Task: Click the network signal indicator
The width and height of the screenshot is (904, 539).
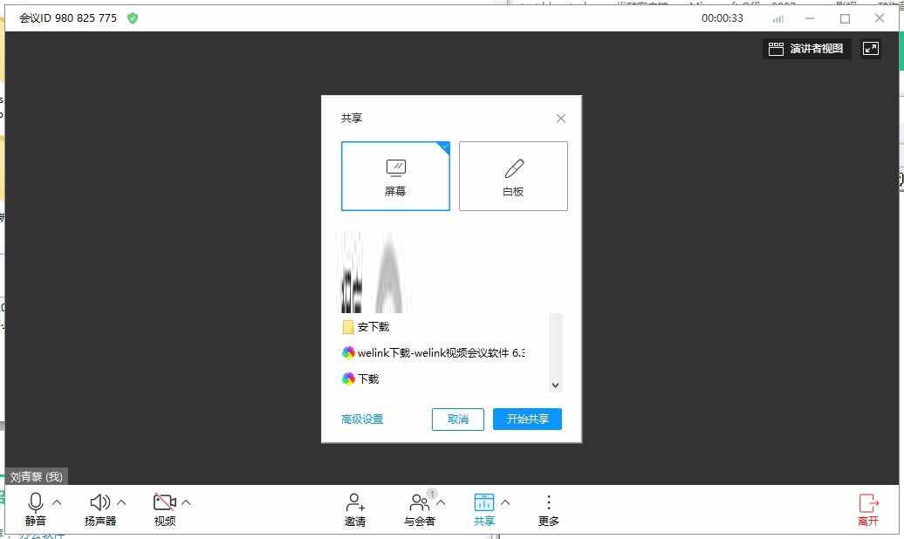Action: click(777, 17)
